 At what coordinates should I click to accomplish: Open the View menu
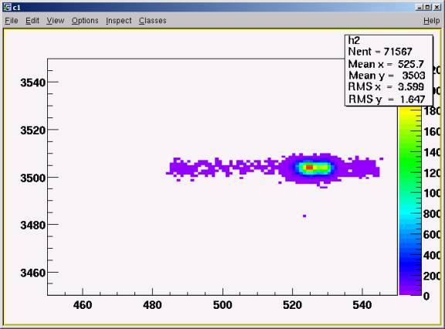pos(56,21)
